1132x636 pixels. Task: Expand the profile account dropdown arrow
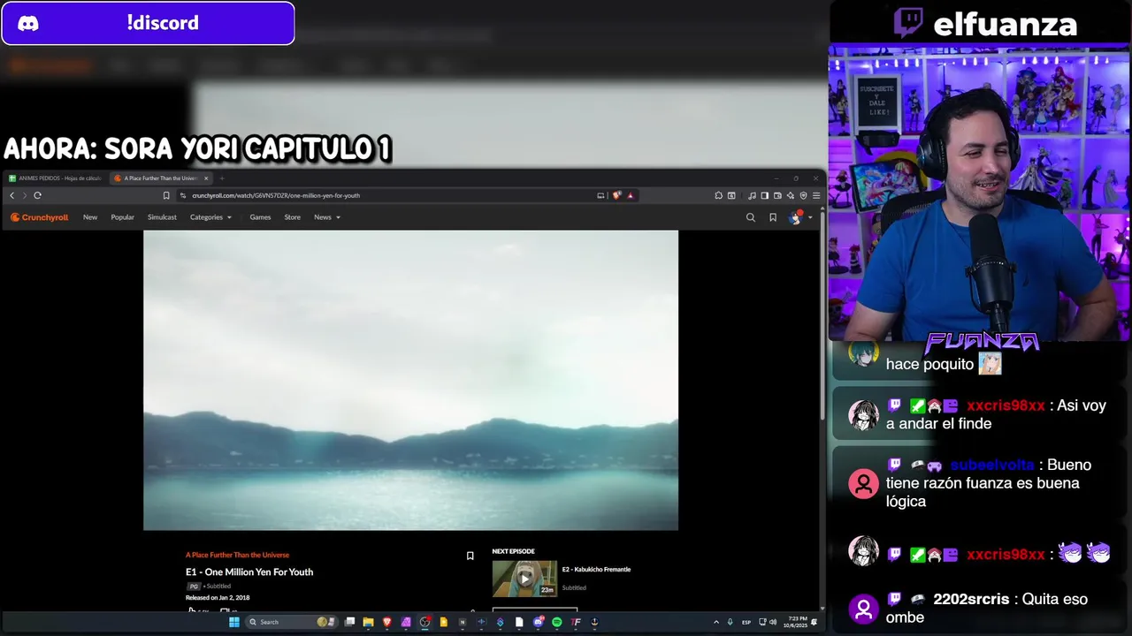tap(810, 217)
